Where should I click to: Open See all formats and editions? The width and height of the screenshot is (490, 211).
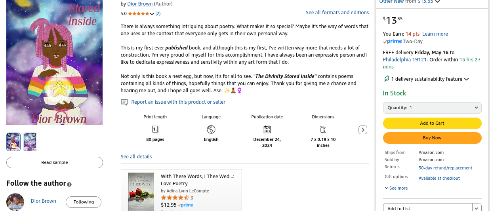(x=337, y=13)
